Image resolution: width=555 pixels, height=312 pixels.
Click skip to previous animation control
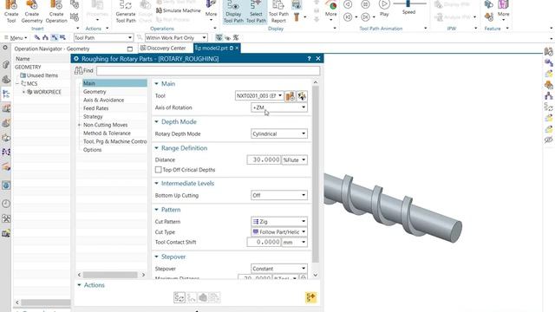348,16
